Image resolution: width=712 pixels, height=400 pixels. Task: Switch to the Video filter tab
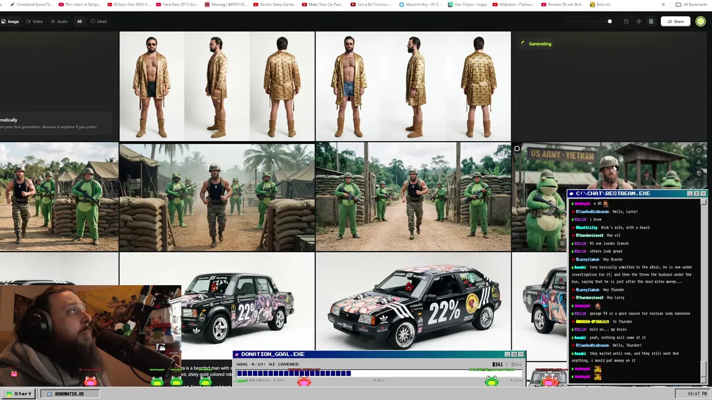[34, 22]
